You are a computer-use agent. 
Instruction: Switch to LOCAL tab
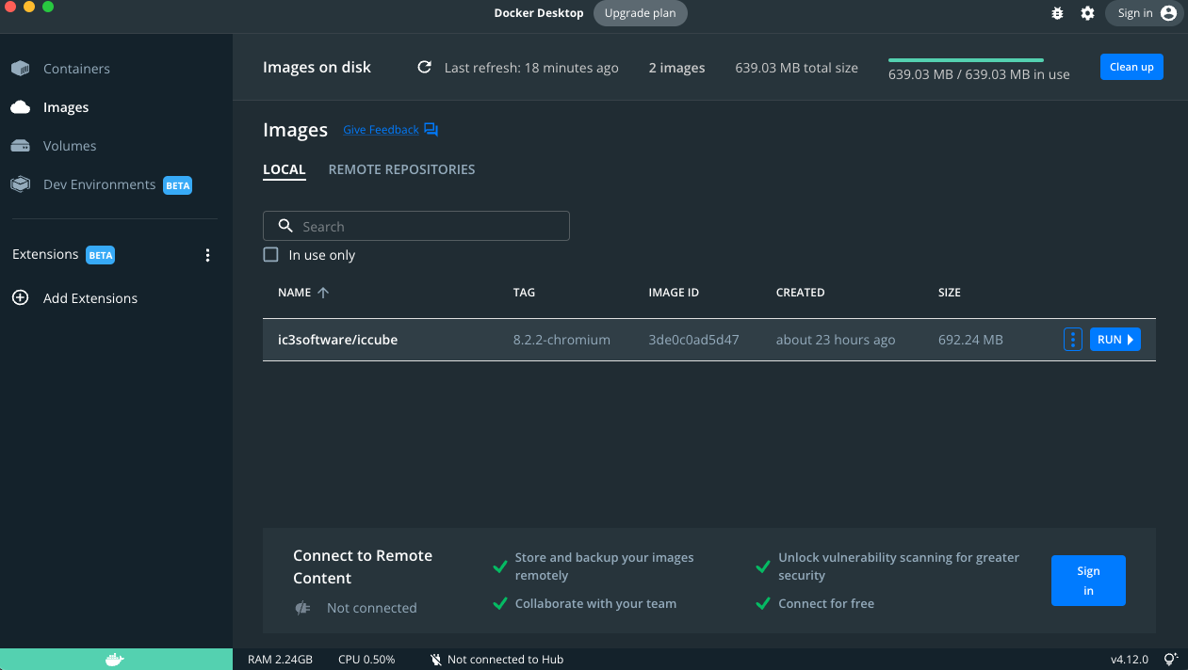tap(285, 170)
